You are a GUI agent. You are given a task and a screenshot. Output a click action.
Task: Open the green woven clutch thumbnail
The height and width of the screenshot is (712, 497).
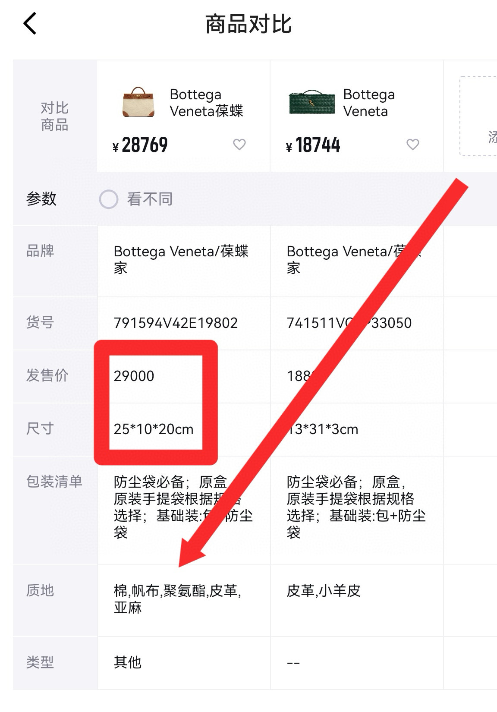click(x=311, y=103)
